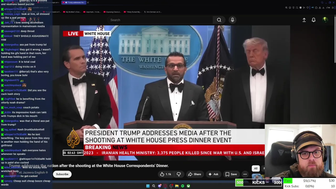The image size is (336, 189).
Task: Click the Ask button under the video
Action: pos(213,174)
